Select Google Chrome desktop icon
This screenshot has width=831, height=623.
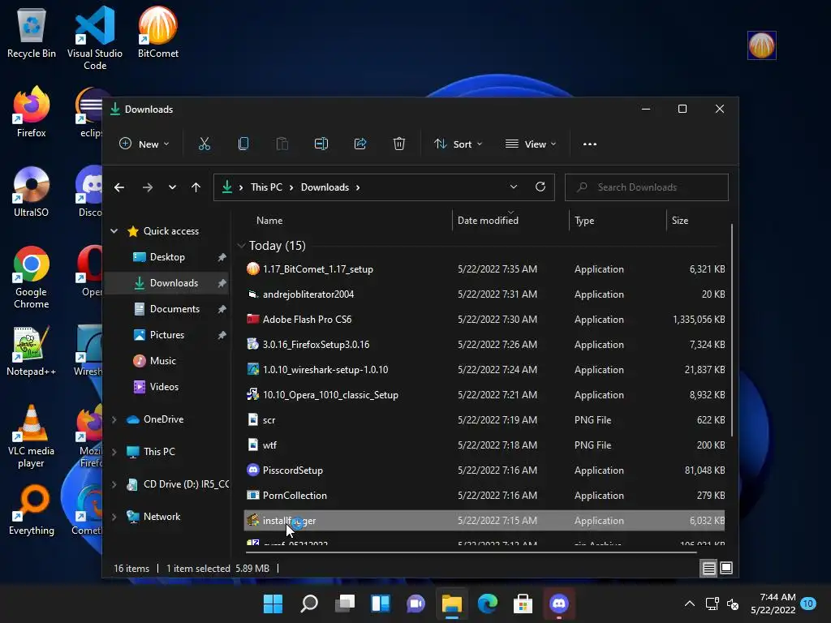[32, 277]
